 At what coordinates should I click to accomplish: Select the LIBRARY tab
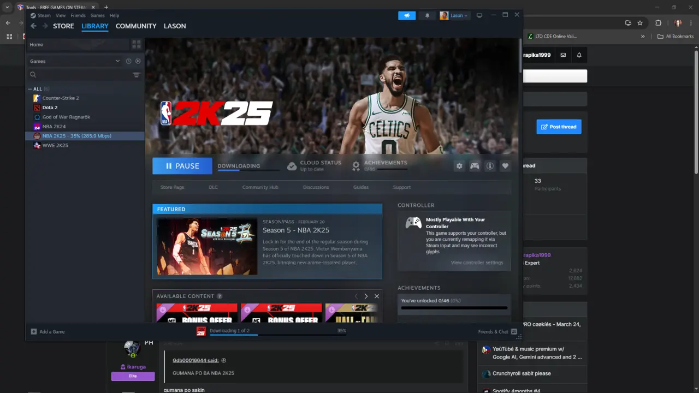95,26
